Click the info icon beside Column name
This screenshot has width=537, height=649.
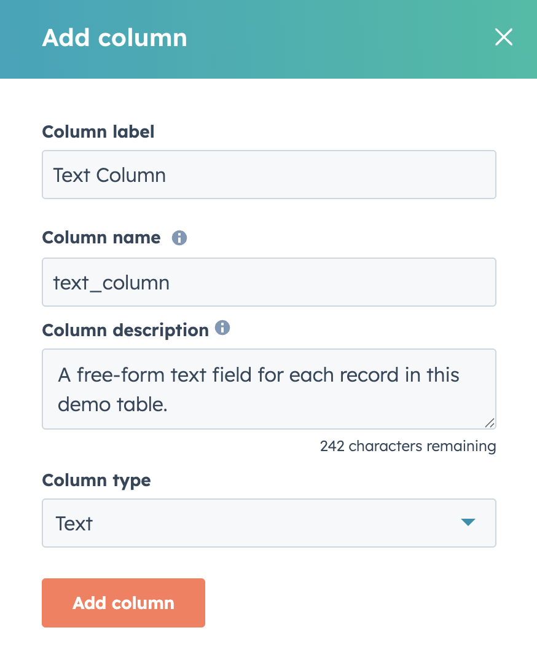pos(179,237)
